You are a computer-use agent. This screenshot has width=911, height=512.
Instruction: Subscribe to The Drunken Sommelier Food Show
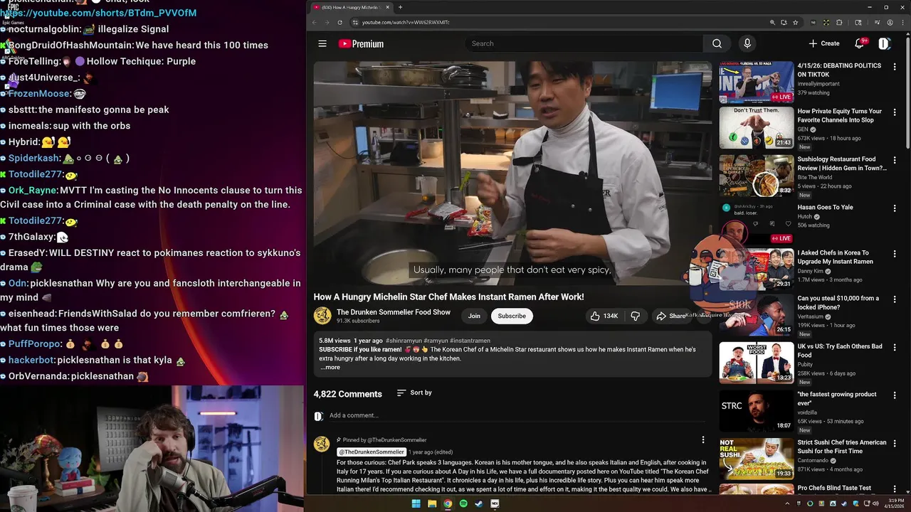tap(512, 316)
